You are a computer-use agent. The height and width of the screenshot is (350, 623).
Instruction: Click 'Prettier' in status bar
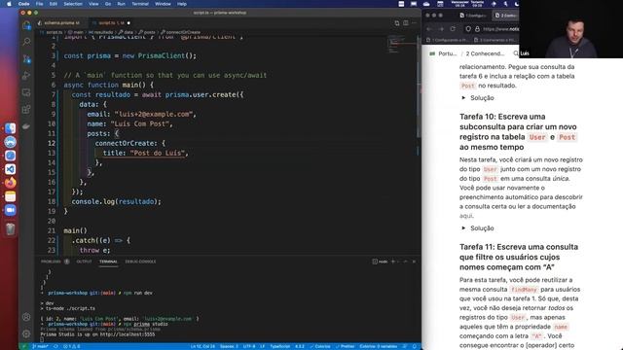pyautogui.click(x=345, y=346)
